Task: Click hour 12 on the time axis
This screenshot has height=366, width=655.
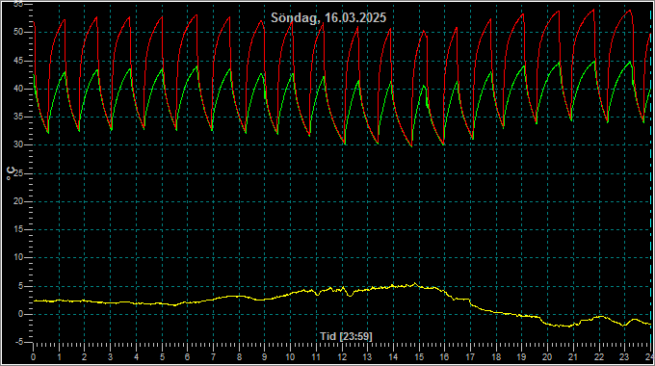Action: click(342, 357)
